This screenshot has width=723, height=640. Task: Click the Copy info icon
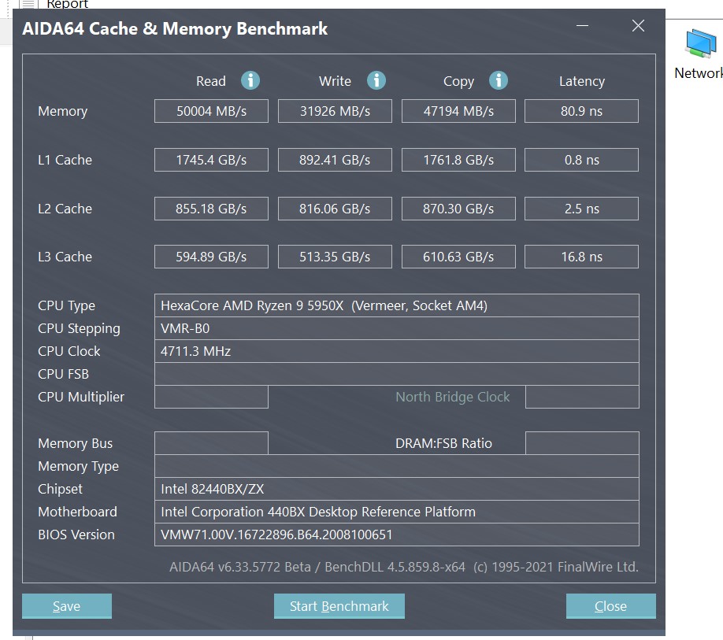499,80
